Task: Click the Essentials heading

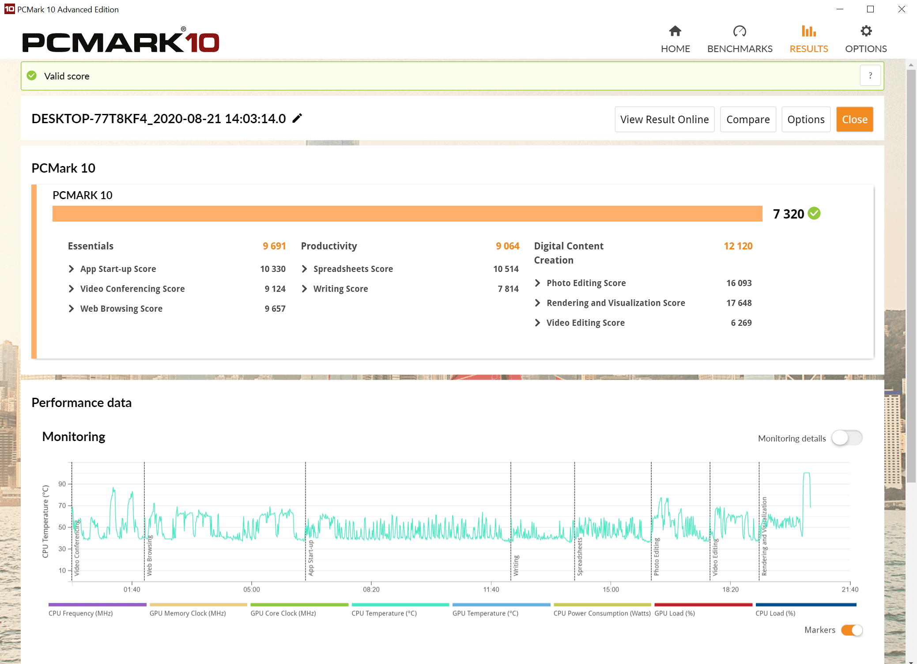Action: (x=91, y=246)
